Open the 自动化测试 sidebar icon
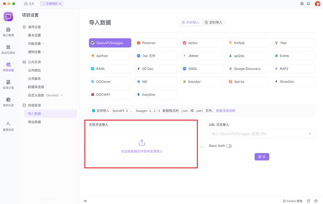 pyautogui.click(x=8, y=49)
